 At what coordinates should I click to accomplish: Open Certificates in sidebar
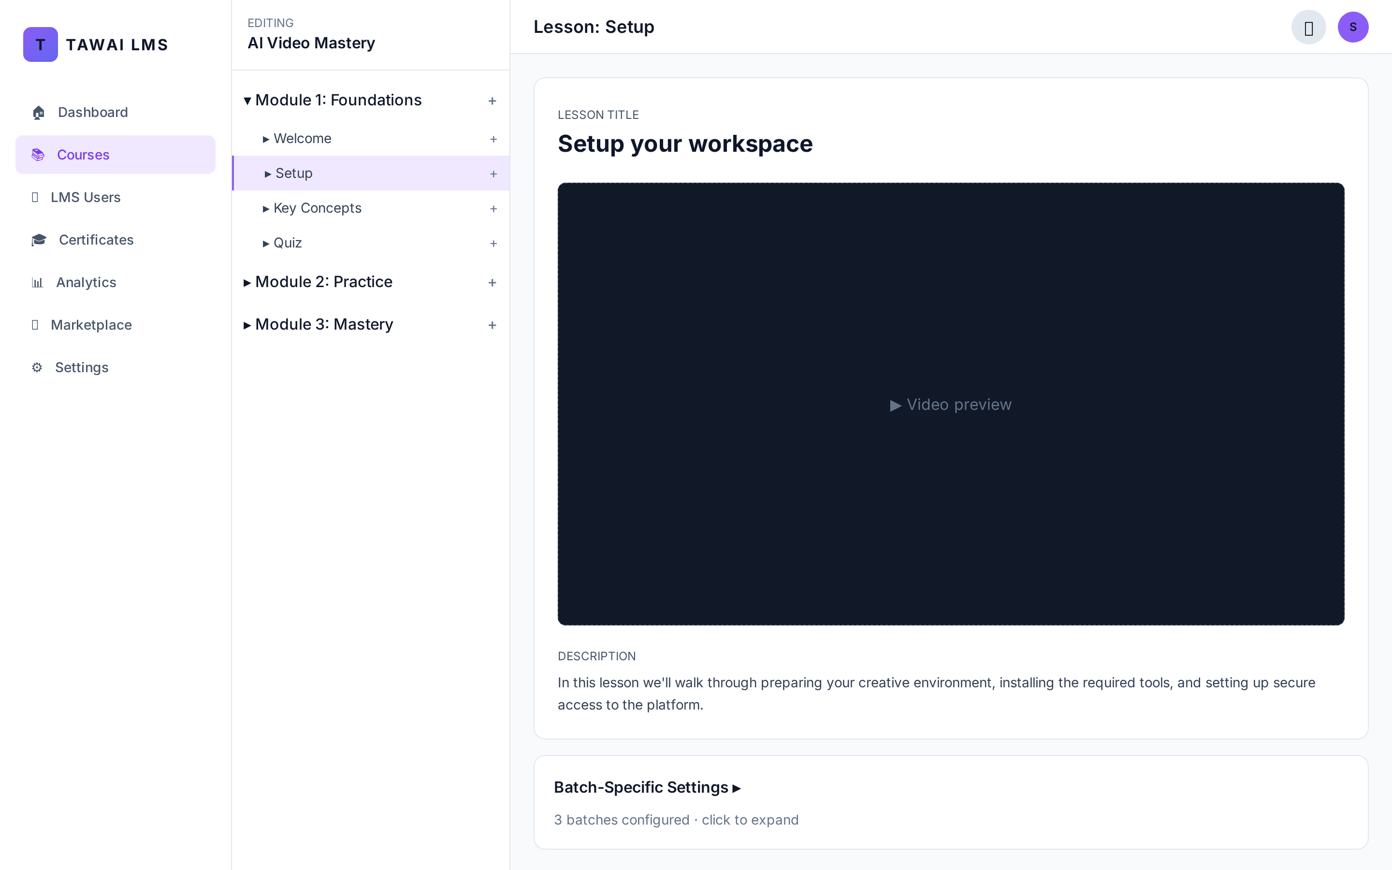click(115, 240)
